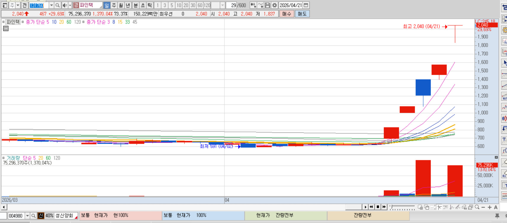Viewport: 507px width, 223px height.
Task: Click the 전 button by stock code
Action: (x=25, y=5)
